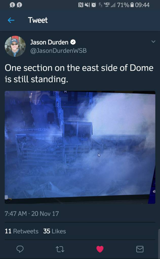Viewport: 160px width, 259px height.
Task: Tap the alarm clock status icon
Action: tap(94, 5)
